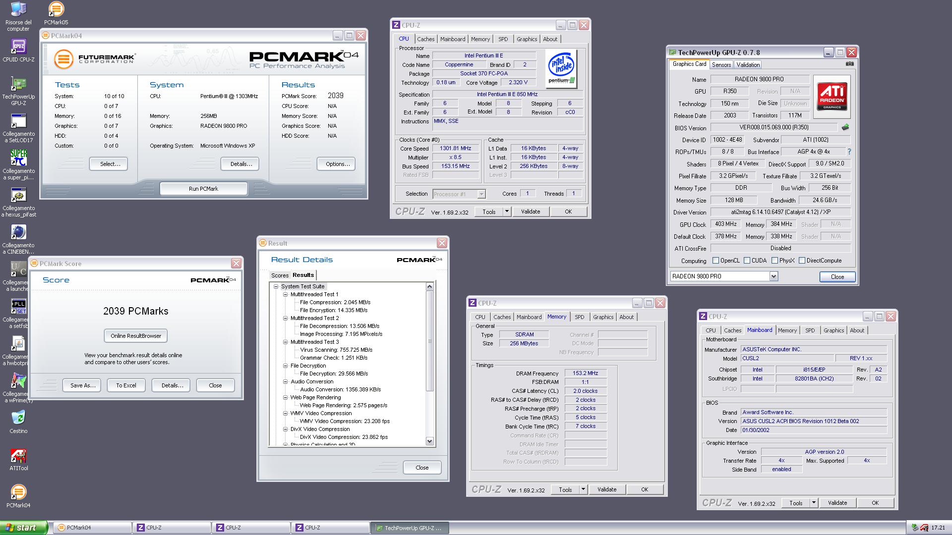Open RADEON 9800 PRO card dropdown
The image size is (952, 535).
[x=773, y=276]
